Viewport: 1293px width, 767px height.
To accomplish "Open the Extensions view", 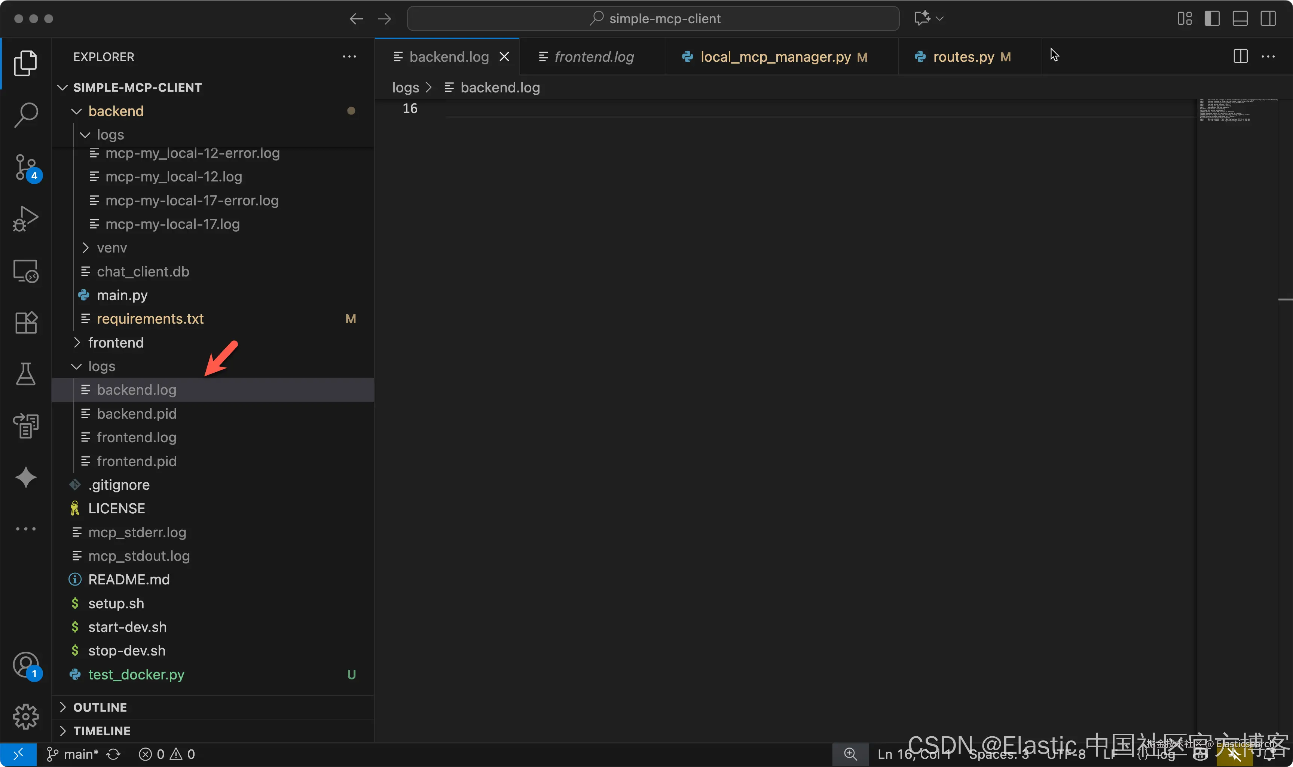I will coord(25,323).
